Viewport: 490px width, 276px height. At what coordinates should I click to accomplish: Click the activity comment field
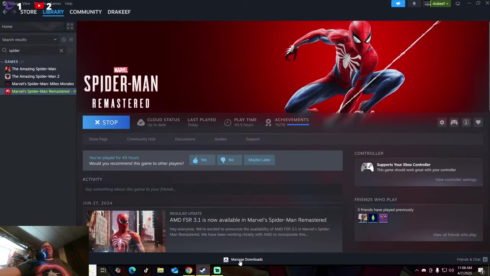[212, 189]
